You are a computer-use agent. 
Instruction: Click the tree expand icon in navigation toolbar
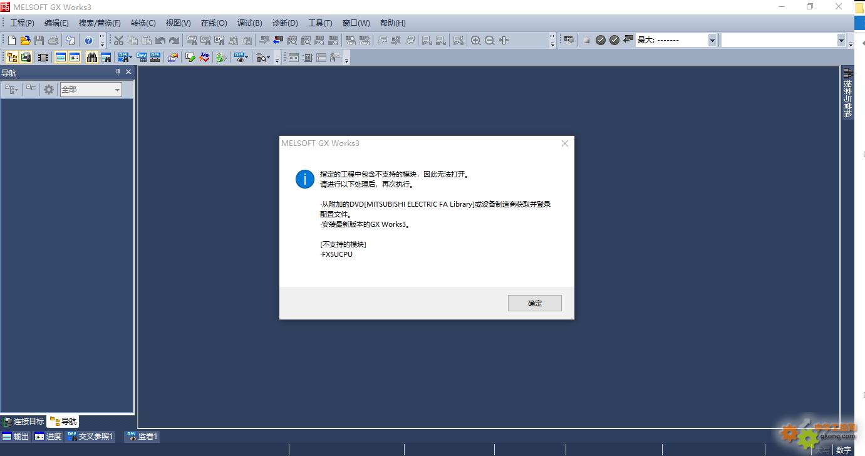pyautogui.click(x=11, y=90)
